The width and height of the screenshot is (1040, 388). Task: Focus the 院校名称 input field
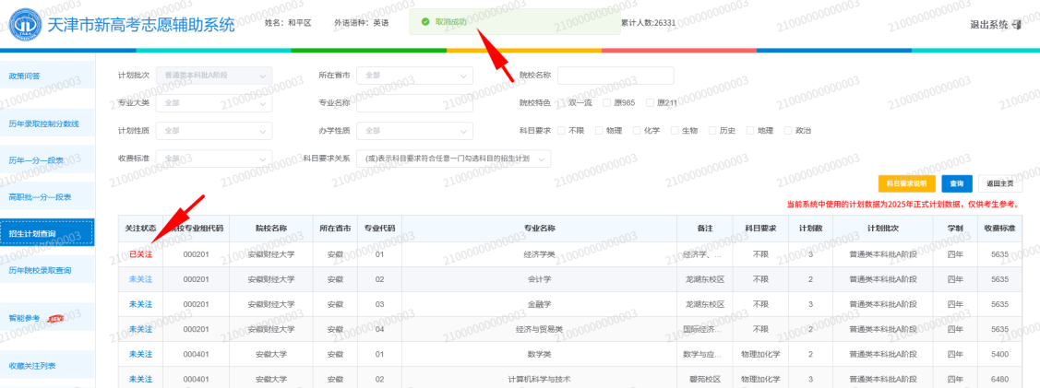616,76
